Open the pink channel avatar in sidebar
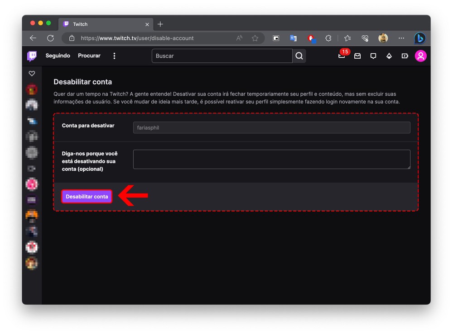 (x=32, y=184)
